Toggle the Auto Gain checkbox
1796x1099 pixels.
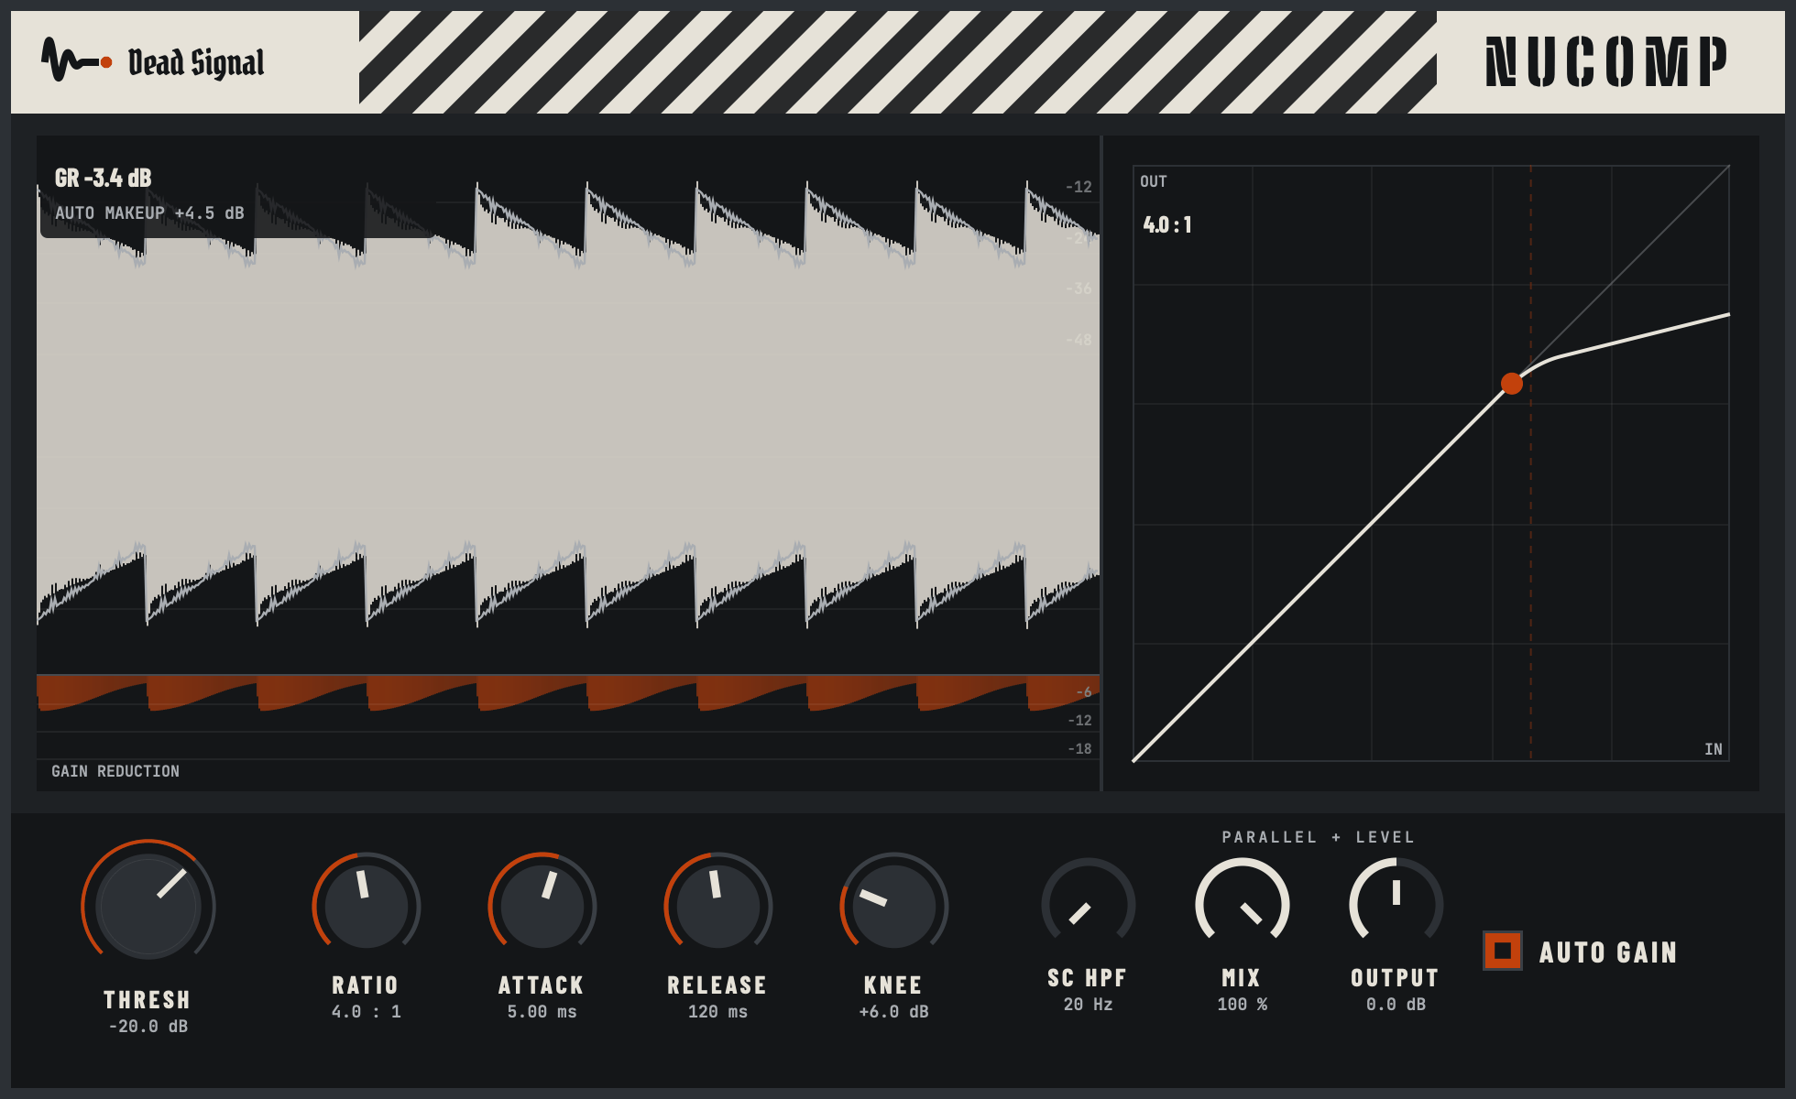pyautogui.click(x=1503, y=951)
